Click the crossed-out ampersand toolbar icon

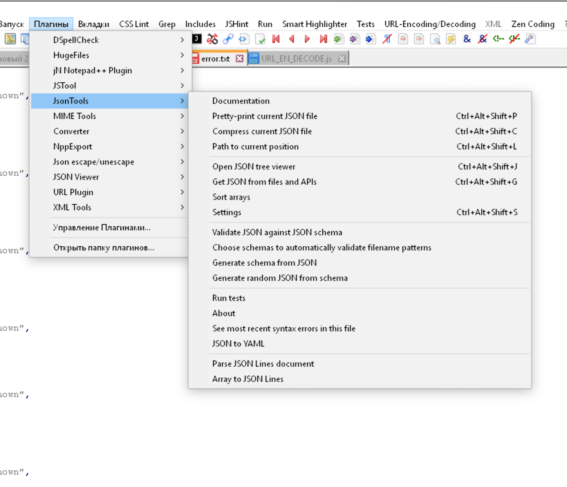(x=483, y=39)
